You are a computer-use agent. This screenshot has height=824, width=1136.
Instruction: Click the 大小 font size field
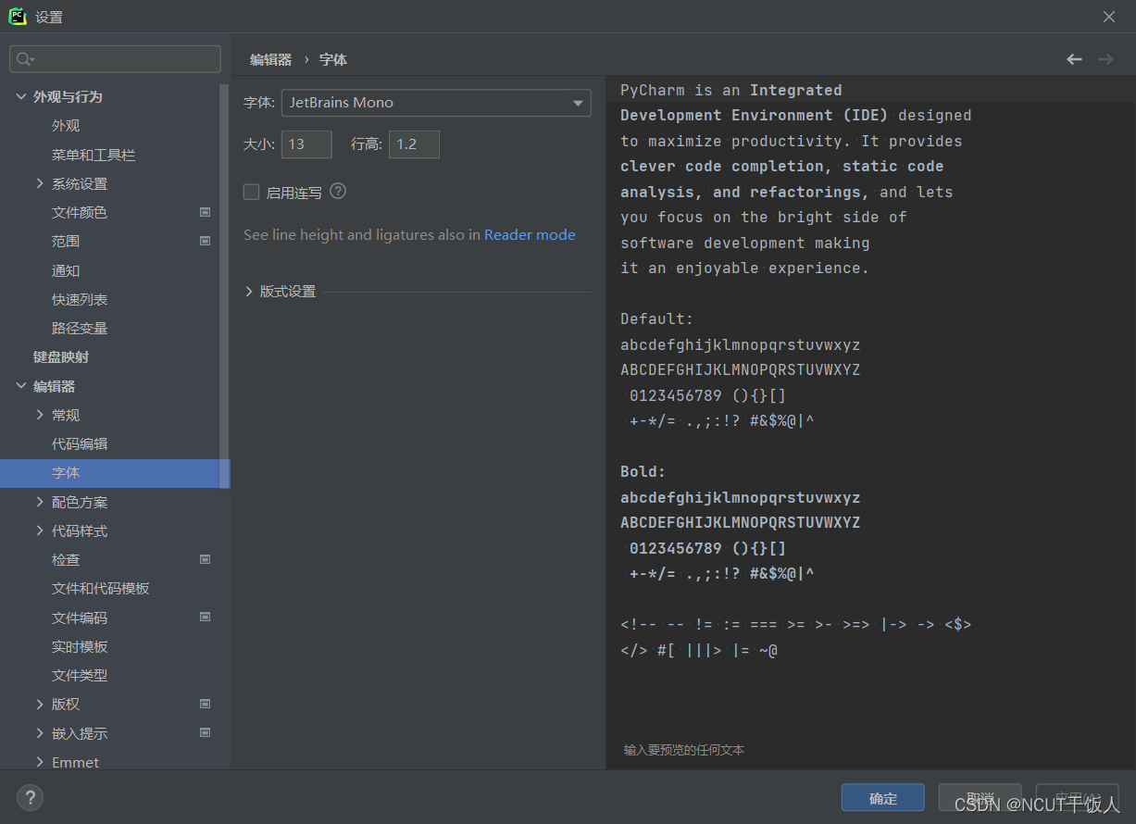[306, 144]
